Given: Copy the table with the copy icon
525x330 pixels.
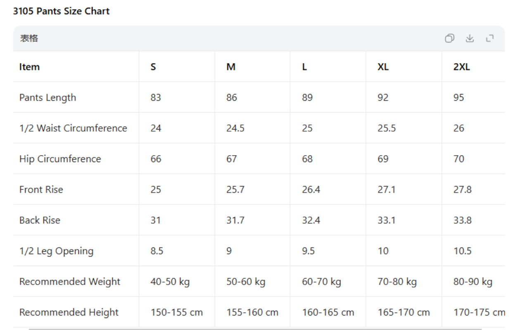Looking at the screenshot, I should (x=449, y=38).
